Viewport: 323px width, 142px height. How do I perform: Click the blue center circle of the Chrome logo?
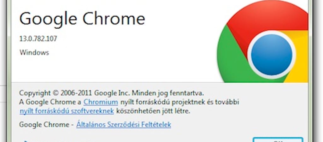(x=271, y=54)
